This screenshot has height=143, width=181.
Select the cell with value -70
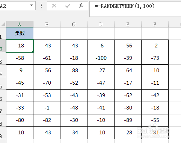pos(47,83)
